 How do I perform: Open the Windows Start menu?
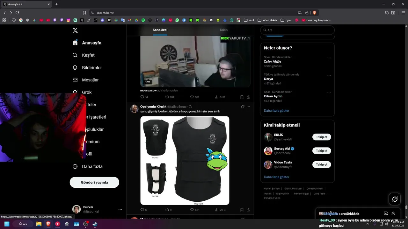pos(7,224)
